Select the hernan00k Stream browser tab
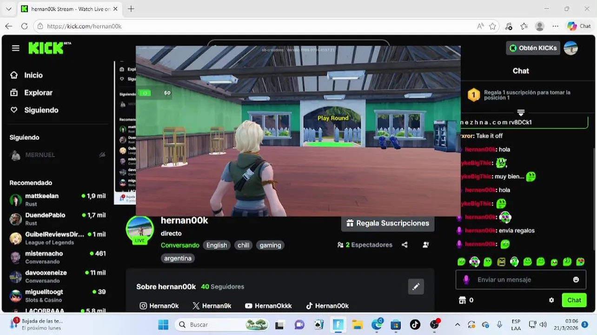 pyautogui.click(x=69, y=9)
